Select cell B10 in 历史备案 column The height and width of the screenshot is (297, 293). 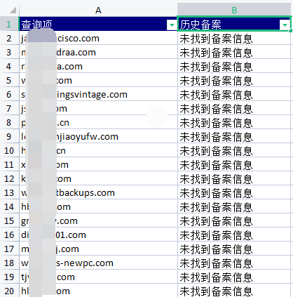(x=234, y=150)
